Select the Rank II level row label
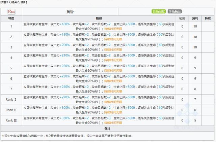216x142 pixels. click(11, 110)
